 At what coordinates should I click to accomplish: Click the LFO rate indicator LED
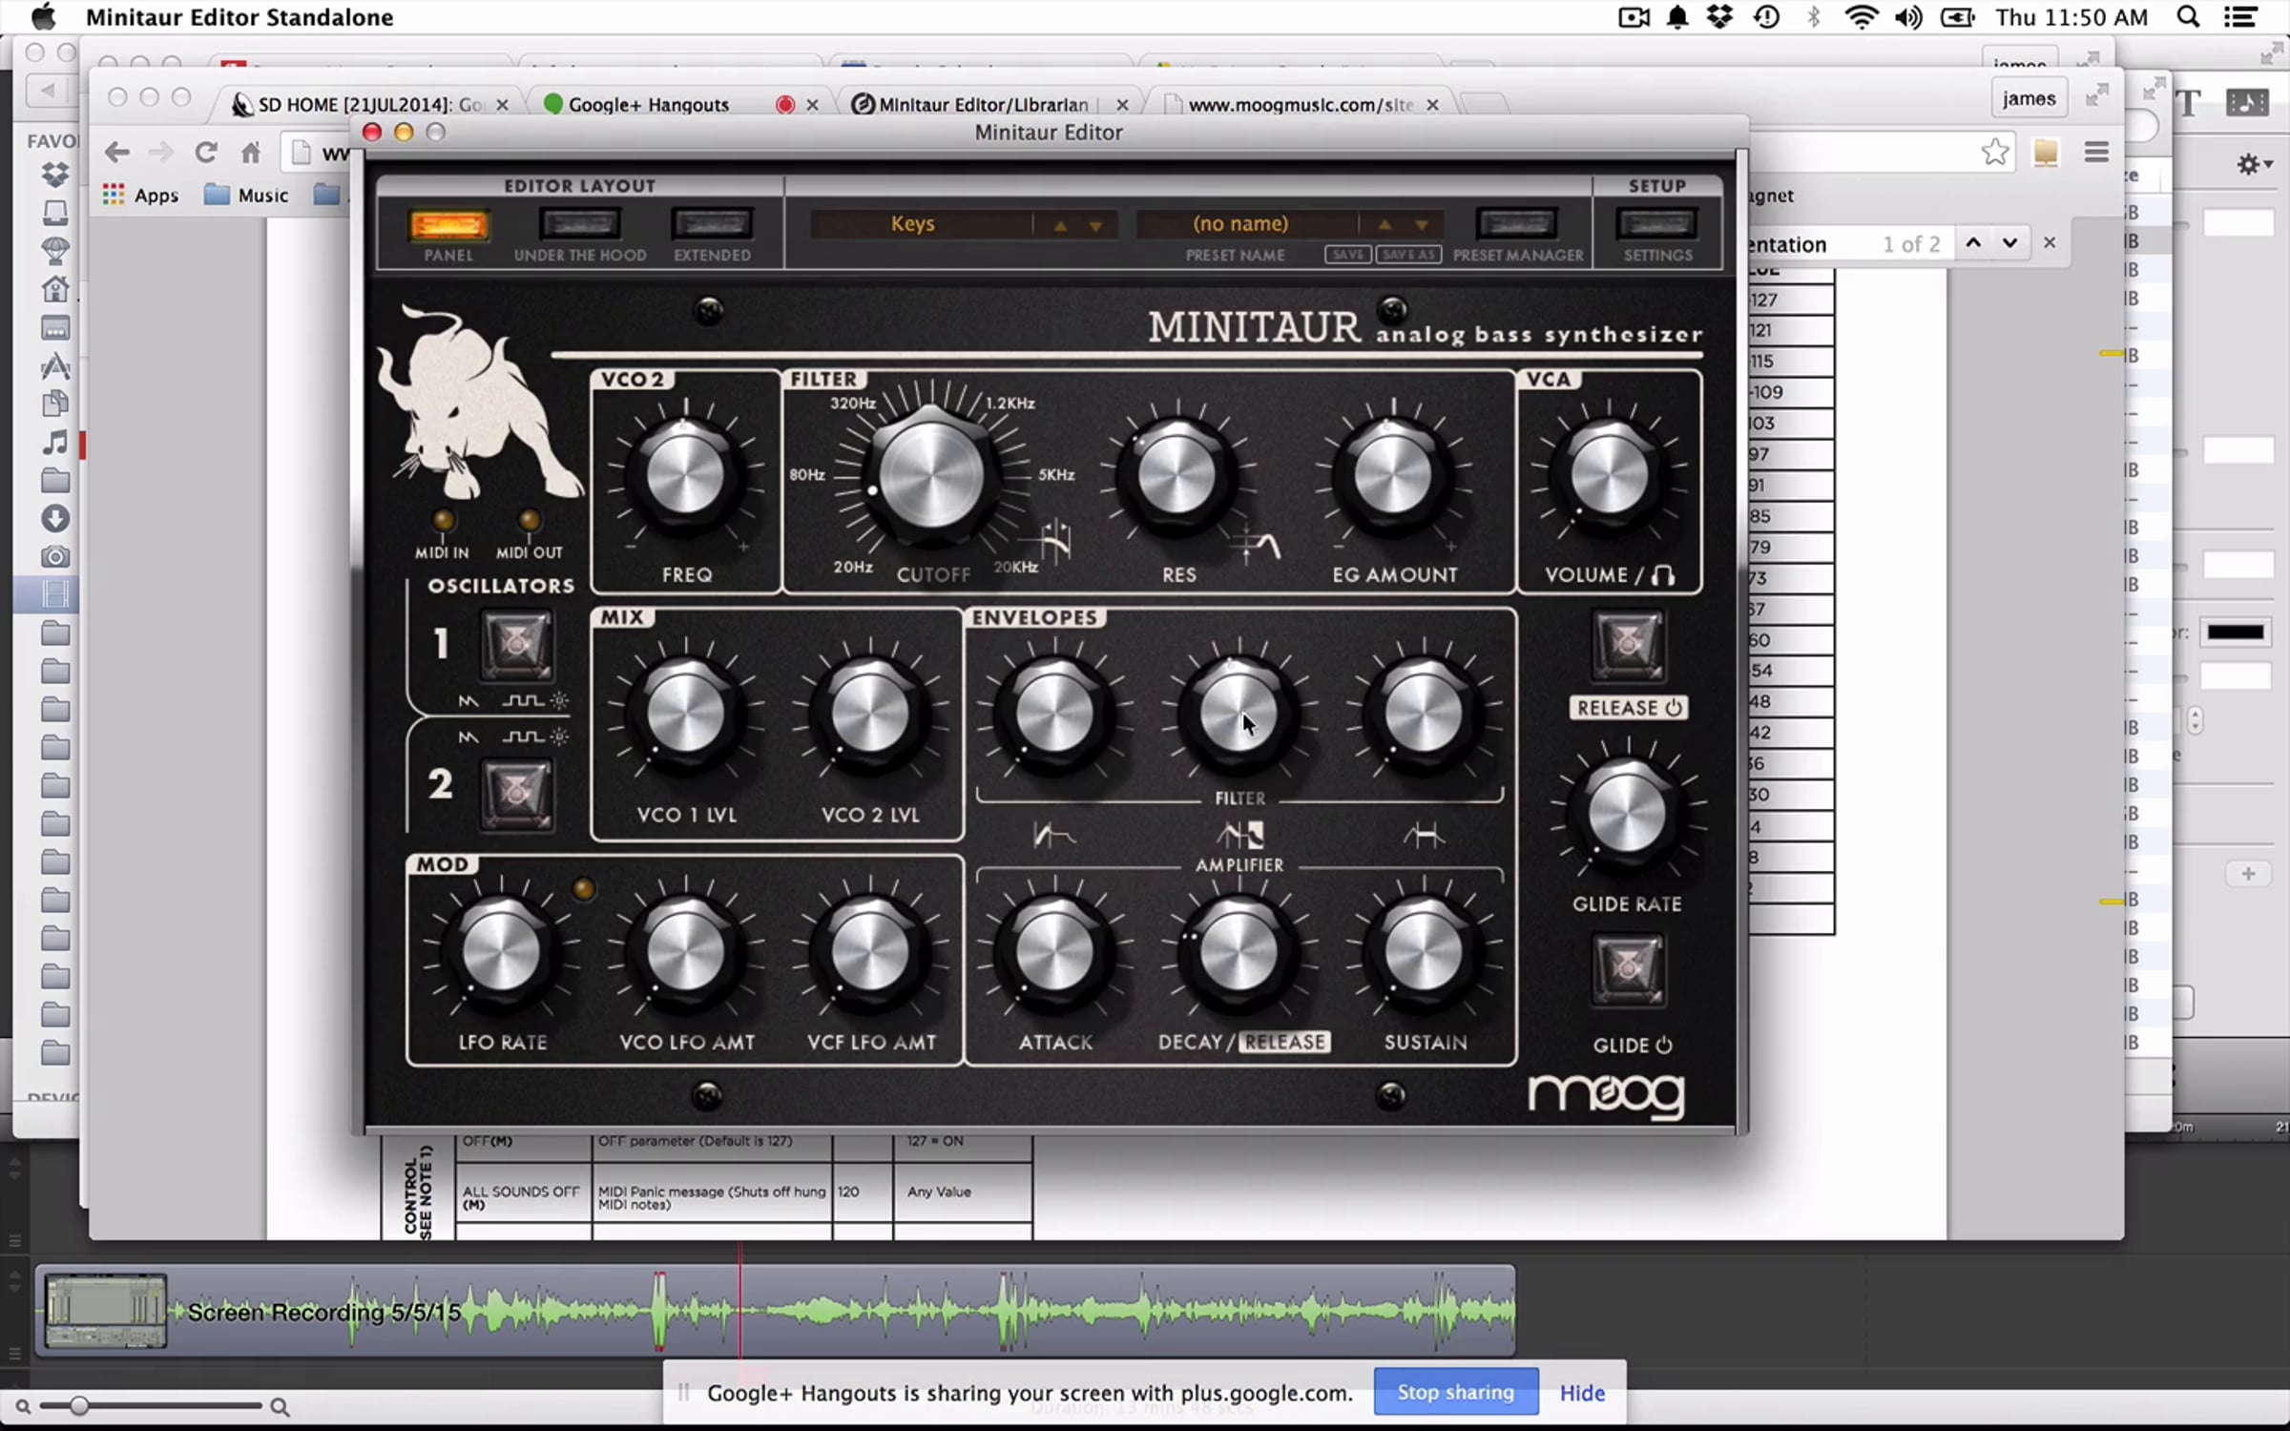pos(583,889)
